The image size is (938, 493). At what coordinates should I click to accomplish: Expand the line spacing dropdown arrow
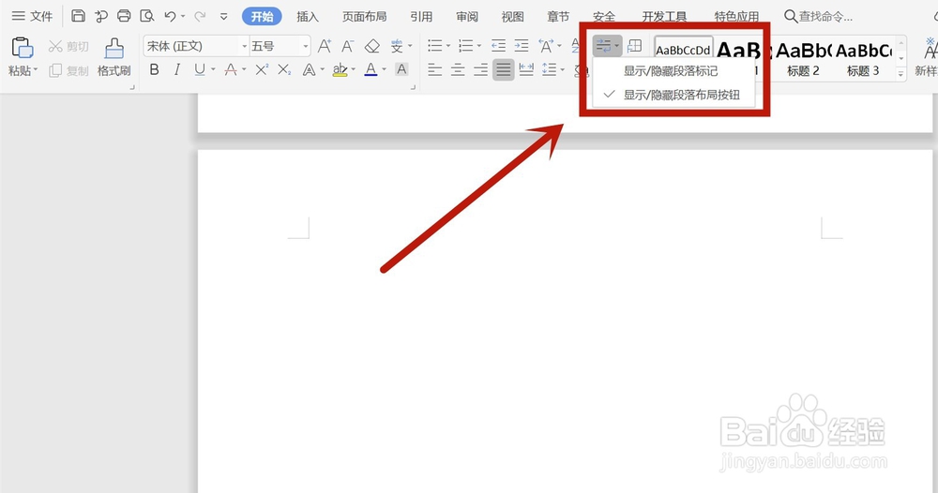561,70
